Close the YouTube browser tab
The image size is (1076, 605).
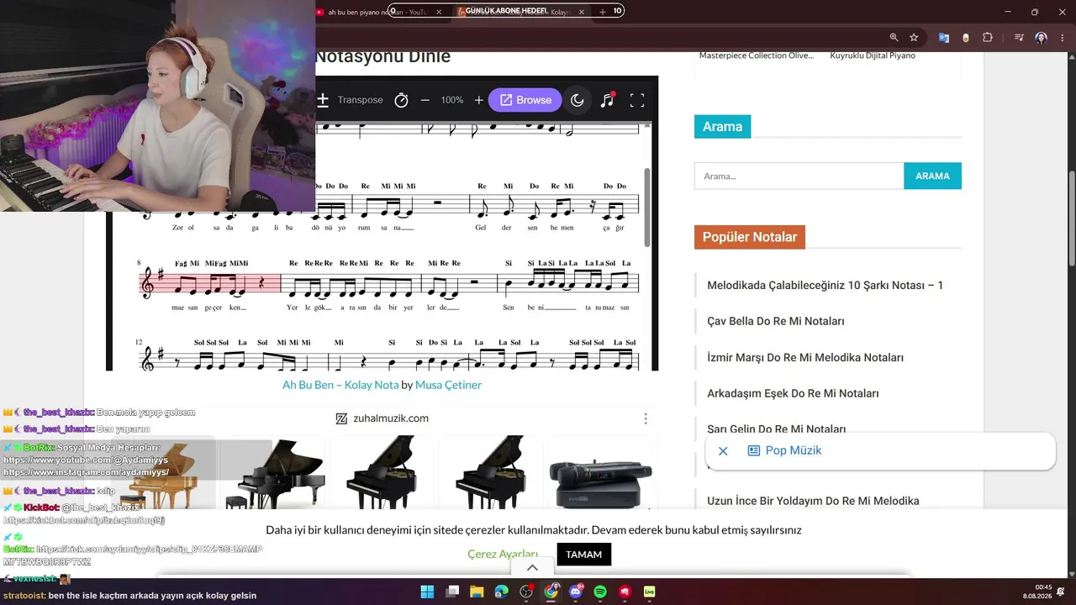pyautogui.click(x=439, y=12)
